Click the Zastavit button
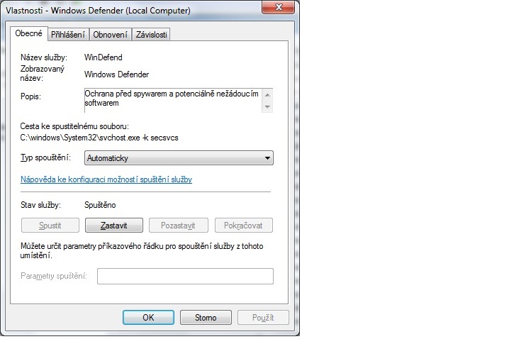This screenshot has width=509, height=361. pos(114,226)
